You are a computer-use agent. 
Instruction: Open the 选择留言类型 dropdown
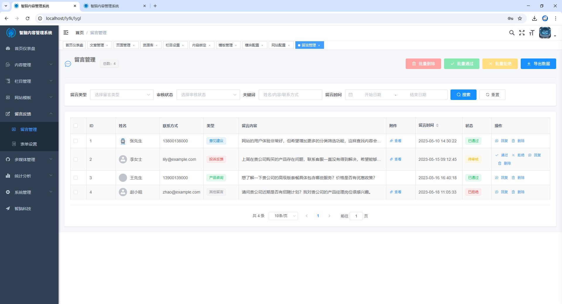(122, 94)
